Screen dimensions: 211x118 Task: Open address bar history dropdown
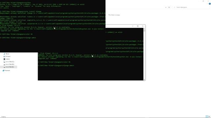pos(166,7)
